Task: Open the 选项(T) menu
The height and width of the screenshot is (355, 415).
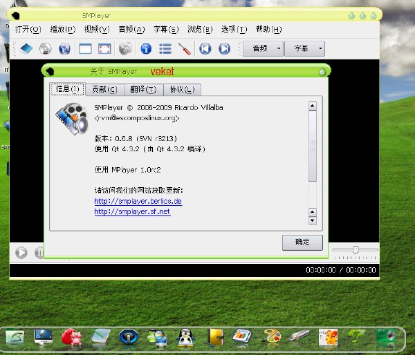Action: (x=234, y=29)
